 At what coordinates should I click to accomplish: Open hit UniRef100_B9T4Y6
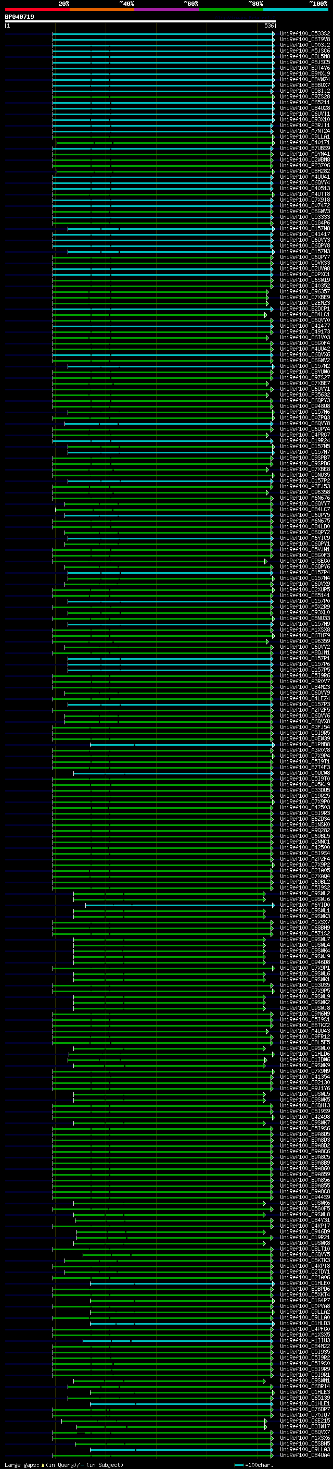(305, 68)
